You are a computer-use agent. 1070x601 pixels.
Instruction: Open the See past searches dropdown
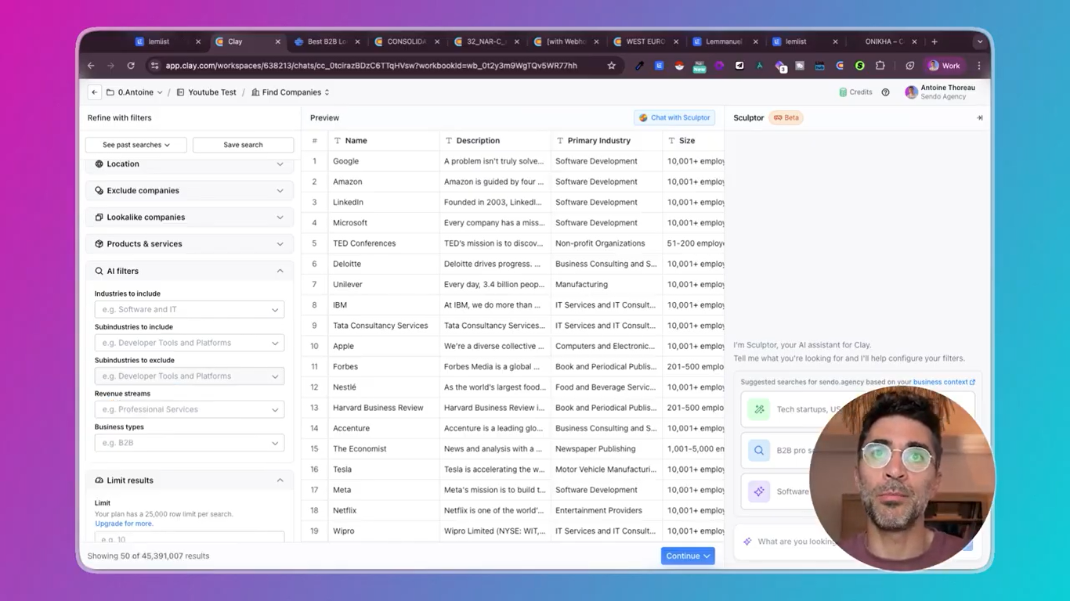(136, 145)
